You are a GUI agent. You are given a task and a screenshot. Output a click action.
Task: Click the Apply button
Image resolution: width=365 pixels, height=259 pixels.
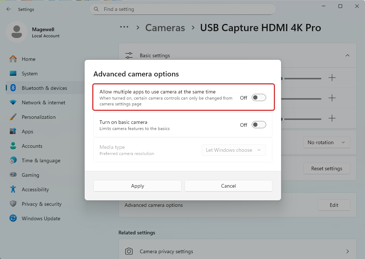pos(137,186)
